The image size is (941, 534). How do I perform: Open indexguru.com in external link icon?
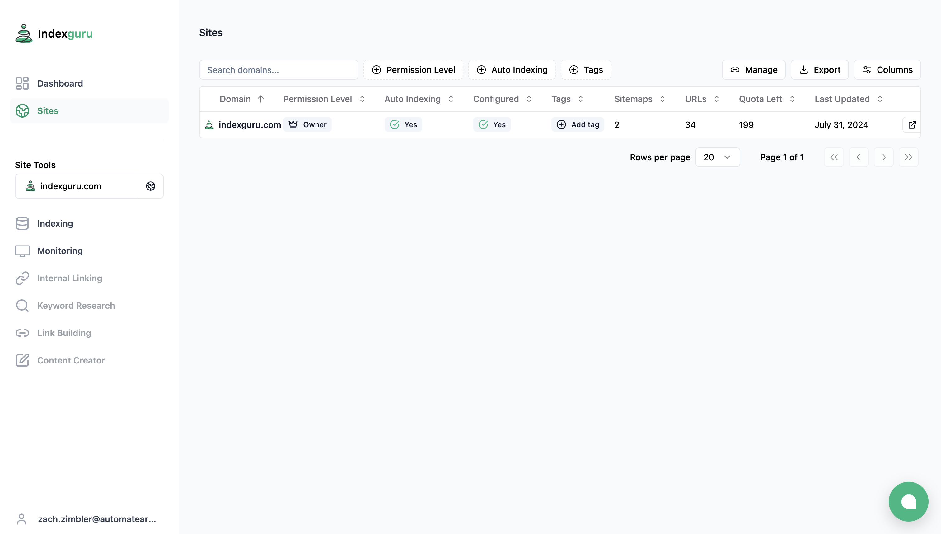(912, 125)
